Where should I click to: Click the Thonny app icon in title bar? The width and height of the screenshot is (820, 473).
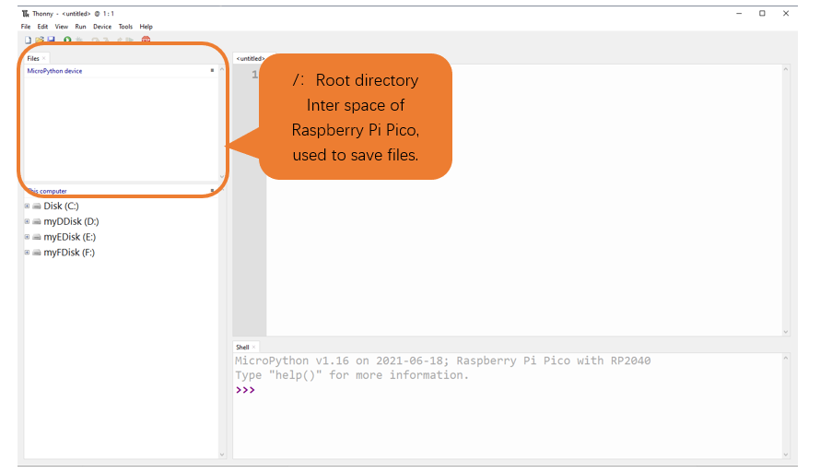(x=25, y=14)
